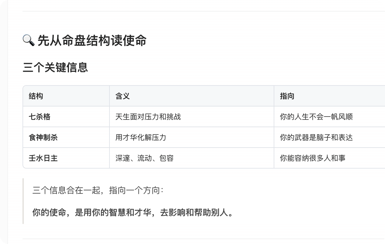Click the cell 你的武器是脑子和表达

point(316,138)
